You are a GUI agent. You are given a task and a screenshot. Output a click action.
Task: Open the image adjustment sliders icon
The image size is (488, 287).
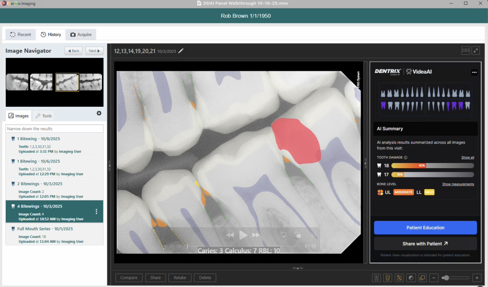tap(399, 278)
